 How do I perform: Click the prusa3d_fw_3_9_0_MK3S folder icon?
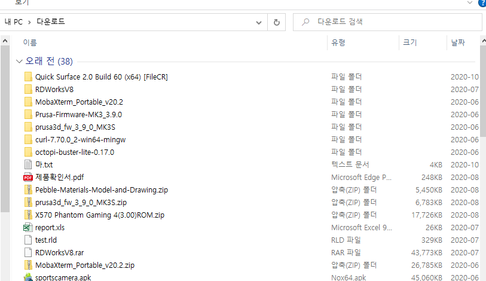(x=28, y=127)
